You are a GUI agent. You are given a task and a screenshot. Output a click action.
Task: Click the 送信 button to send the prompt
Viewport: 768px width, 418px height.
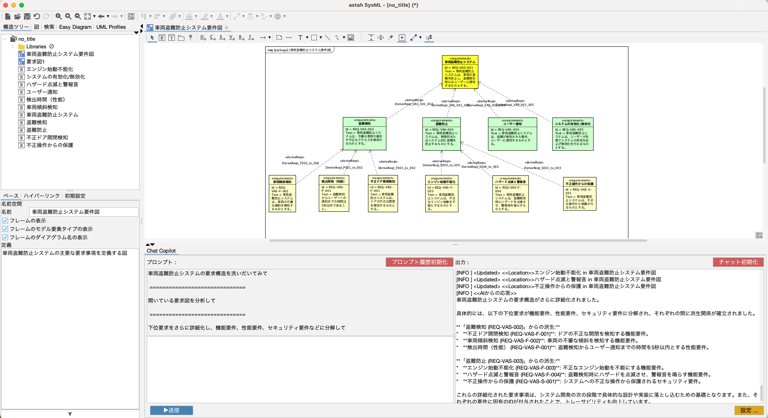[x=171, y=410]
